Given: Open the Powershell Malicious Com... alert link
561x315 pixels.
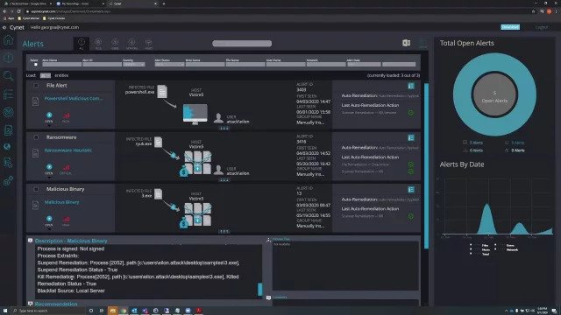Looking at the screenshot, I should tap(74, 99).
